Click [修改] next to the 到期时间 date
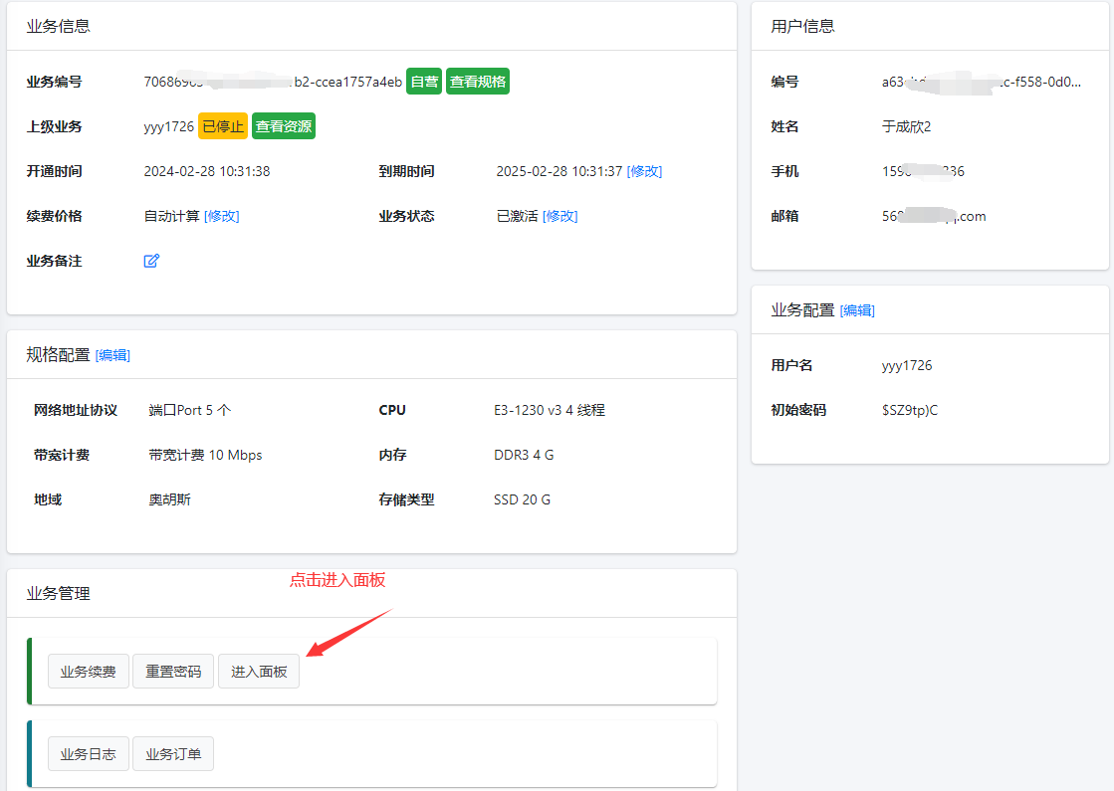 [644, 171]
